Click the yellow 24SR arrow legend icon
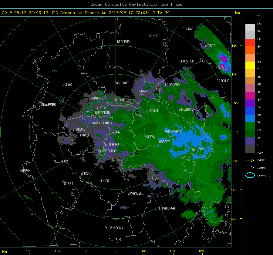Image resolution: width=273 pixels, height=255 pixels. [x=250, y=160]
